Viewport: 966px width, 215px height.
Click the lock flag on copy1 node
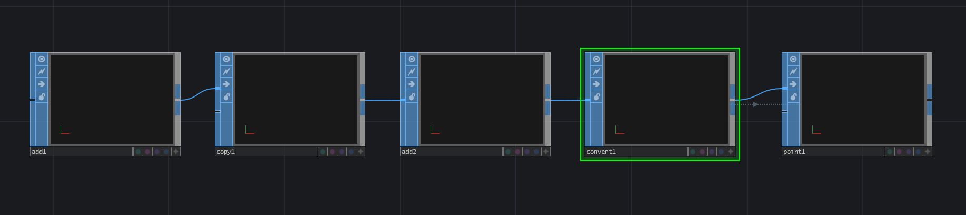226,97
